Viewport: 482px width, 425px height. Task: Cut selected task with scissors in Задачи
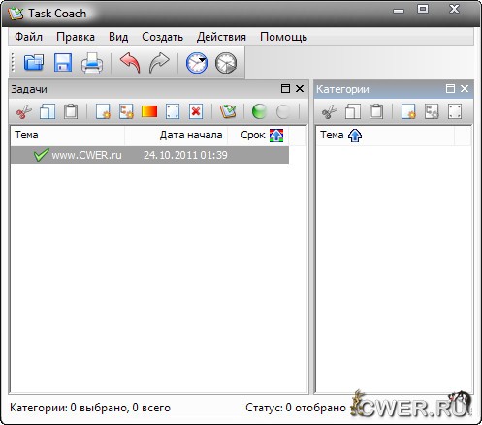[x=24, y=112]
